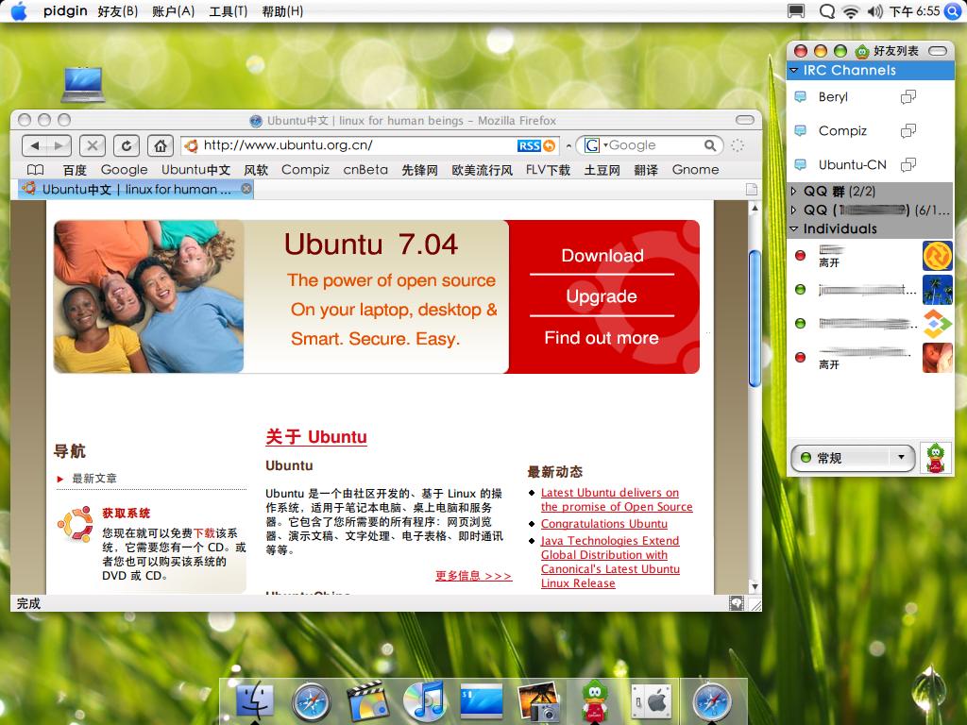The width and height of the screenshot is (967, 725).
Task: Run search with the magnifier icon
Action: [710, 145]
